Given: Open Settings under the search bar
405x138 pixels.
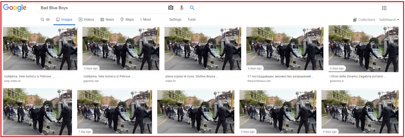Looking at the screenshot, I should click(175, 19).
